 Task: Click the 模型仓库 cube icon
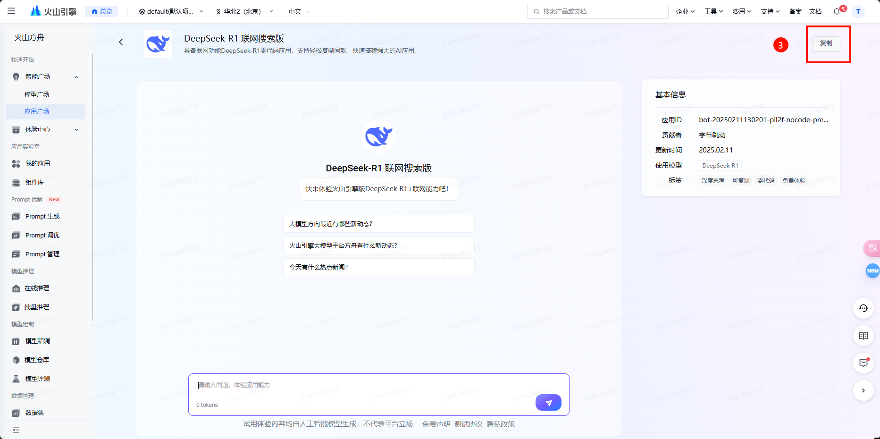16,360
